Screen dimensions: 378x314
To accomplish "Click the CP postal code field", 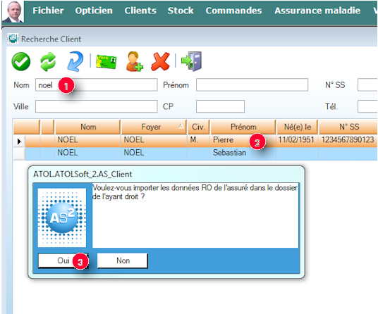I will pos(220,106).
